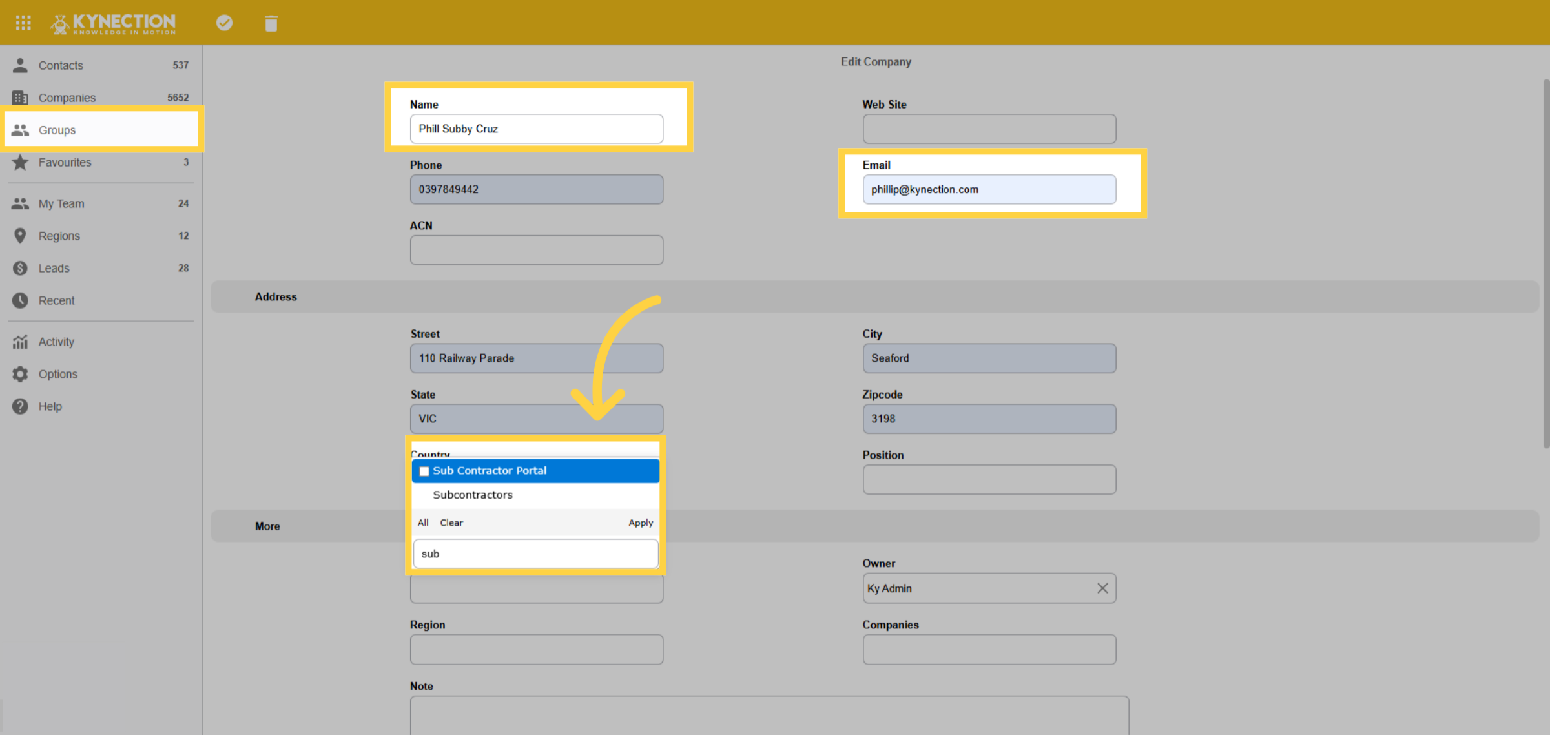Click the Help question mark icon

[20, 406]
